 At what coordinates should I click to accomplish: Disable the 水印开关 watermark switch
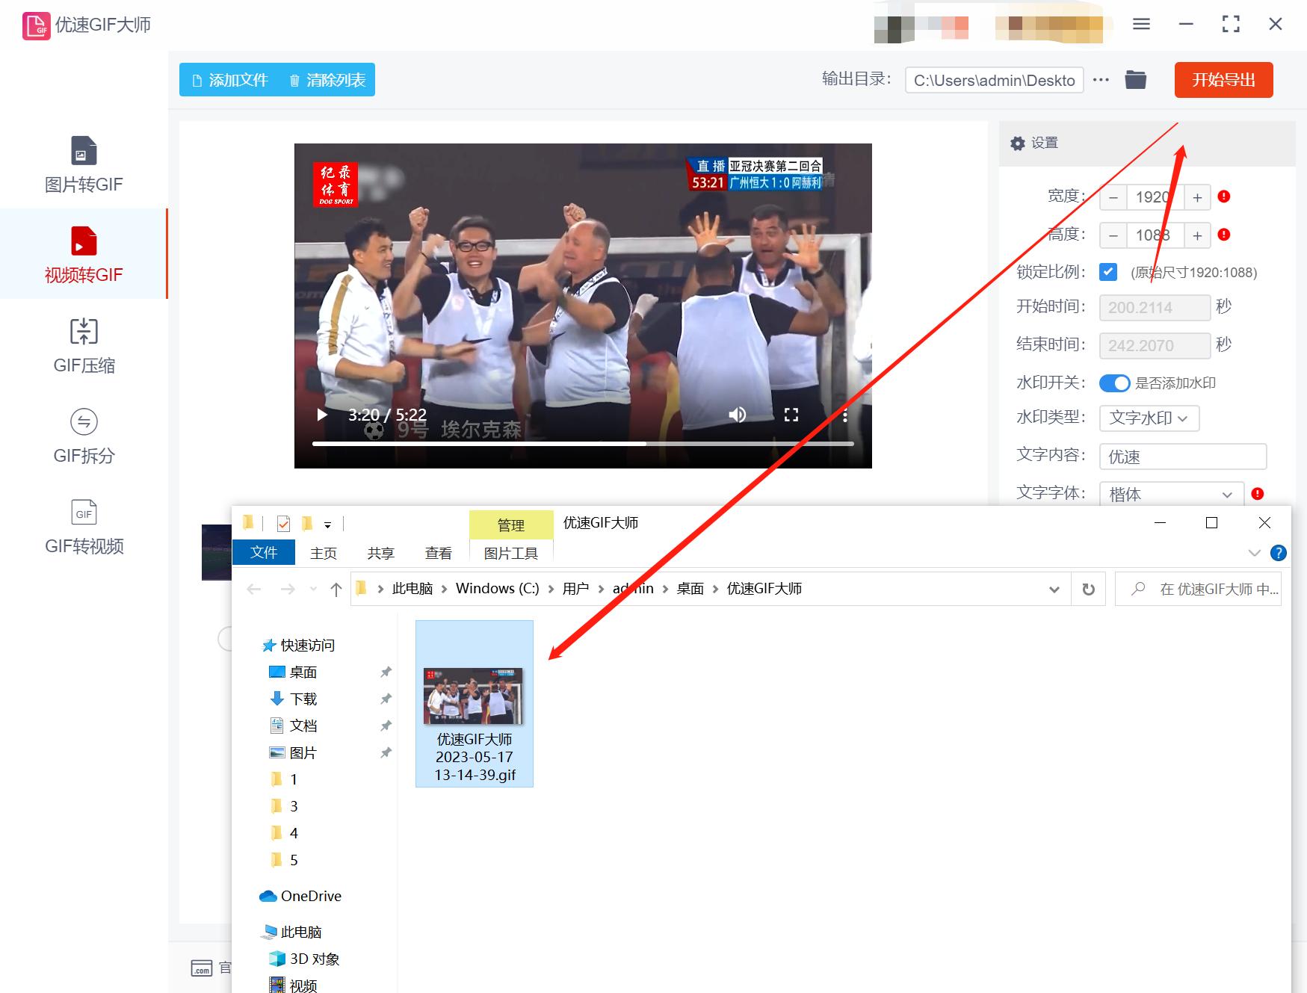1114,383
